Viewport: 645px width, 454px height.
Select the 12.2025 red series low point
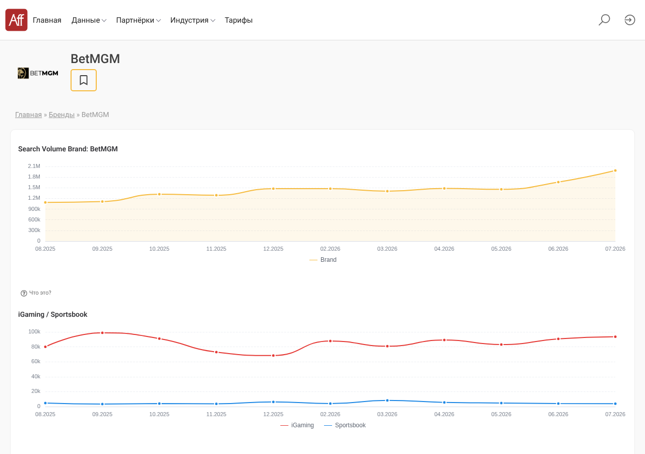[x=273, y=356]
